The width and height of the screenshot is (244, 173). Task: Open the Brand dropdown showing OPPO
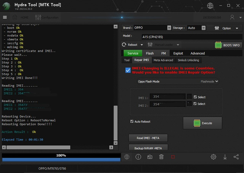[x=152, y=28]
